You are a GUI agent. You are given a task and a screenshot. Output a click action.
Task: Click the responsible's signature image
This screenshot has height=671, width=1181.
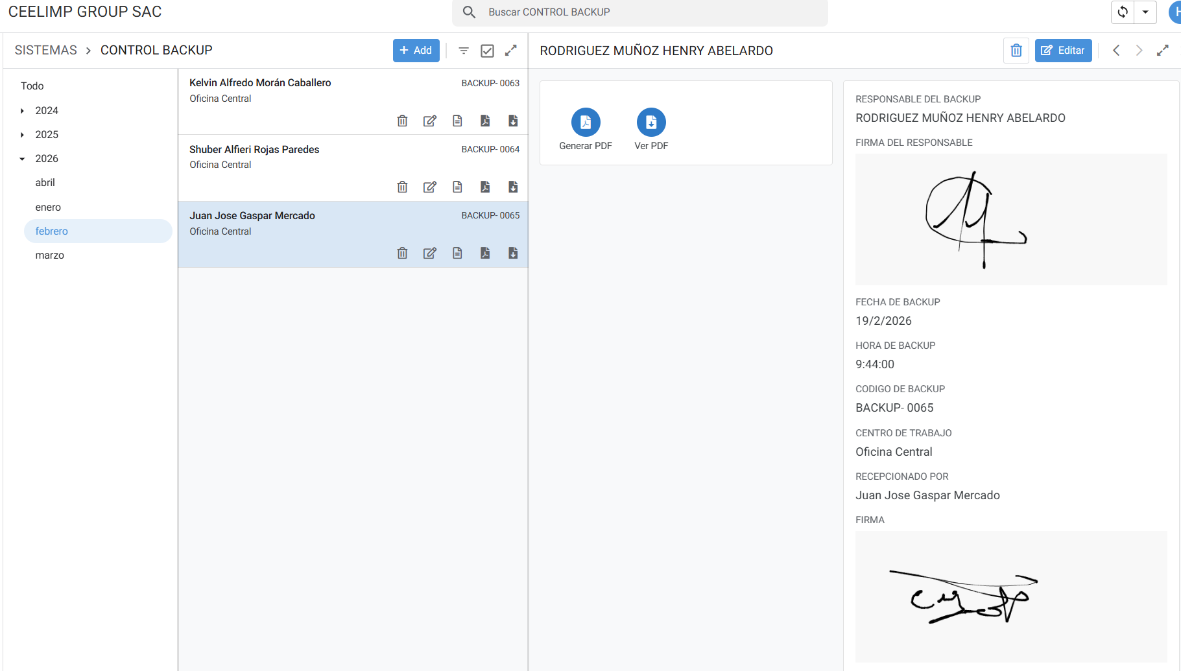click(1011, 219)
